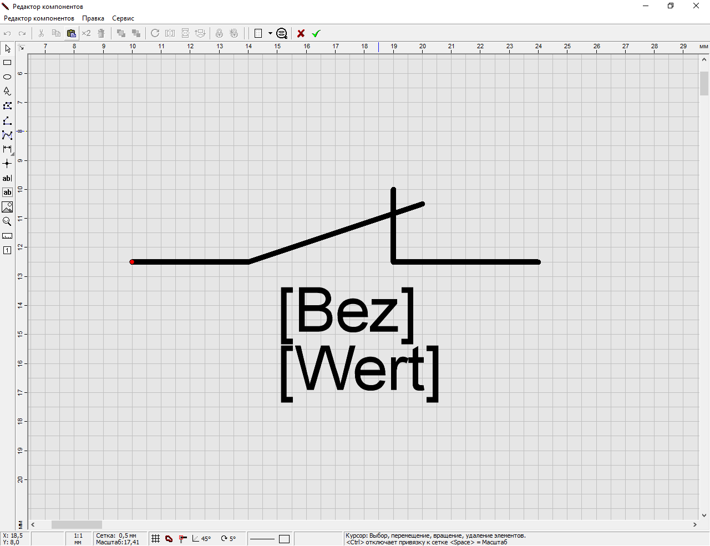Open the Редактор компонентов menu
Viewport: 710px width, 546px height.
[39, 18]
